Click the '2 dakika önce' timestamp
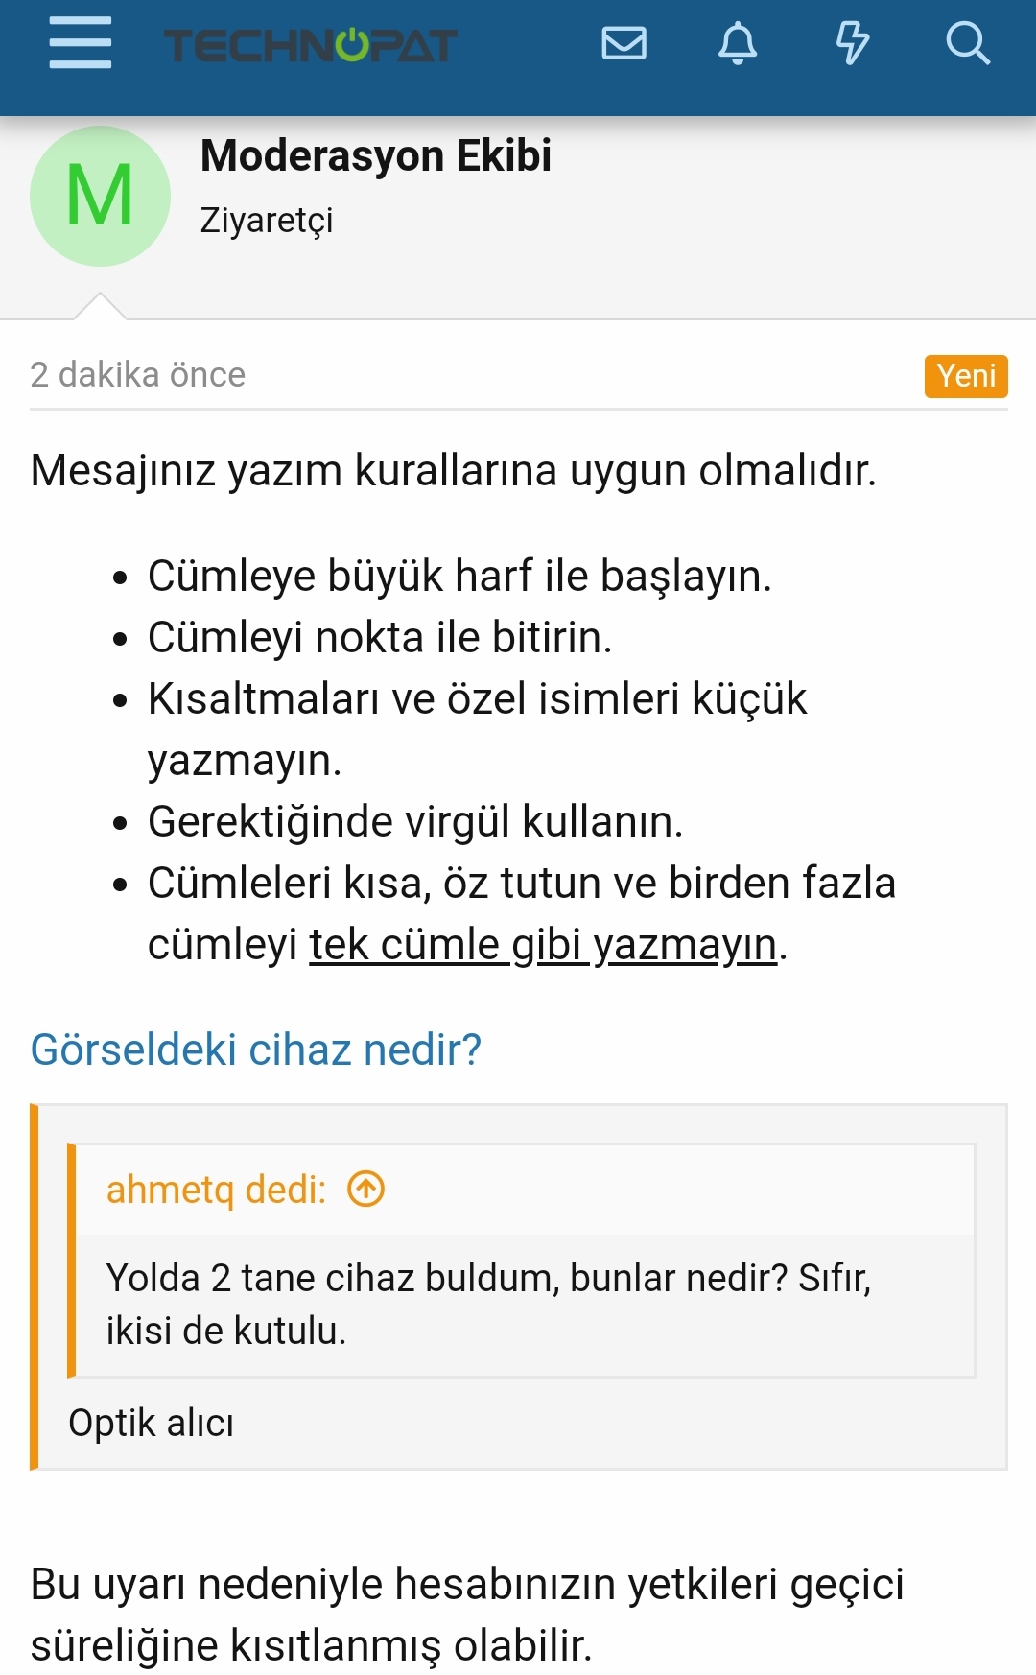This screenshot has width=1036, height=1675. pyautogui.click(x=138, y=374)
